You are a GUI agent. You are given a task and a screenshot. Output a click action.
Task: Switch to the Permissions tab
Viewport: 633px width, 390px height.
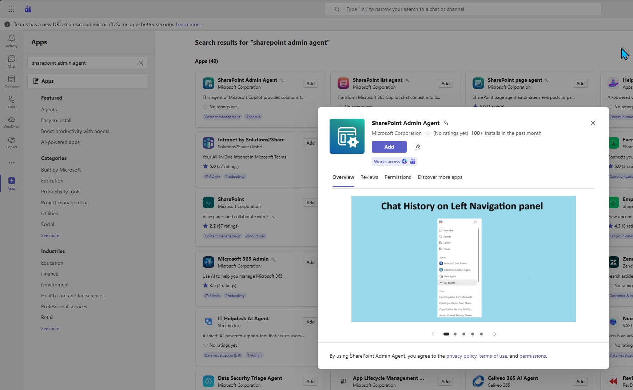click(x=398, y=177)
